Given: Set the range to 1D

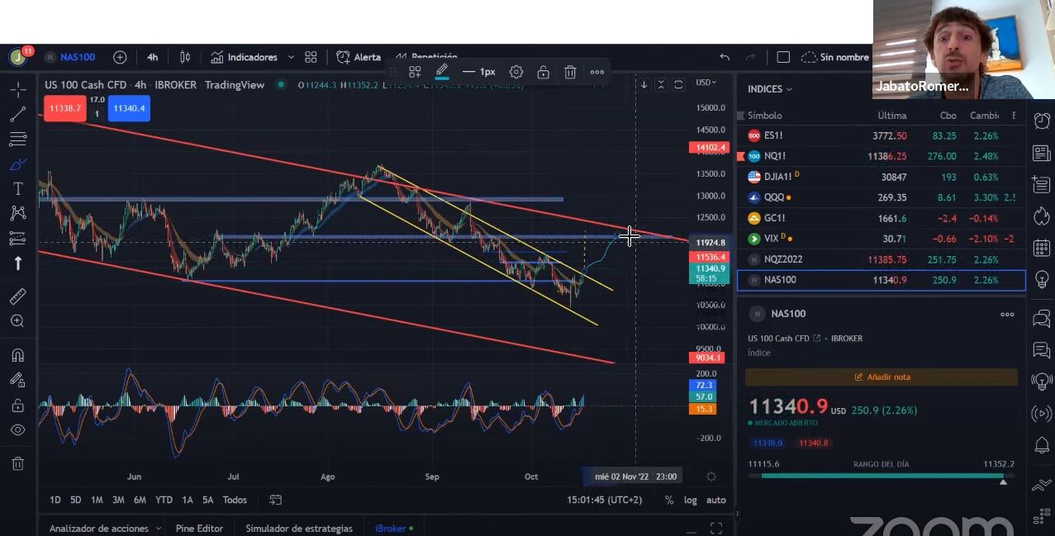Looking at the screenshot, I should (55, 500).
